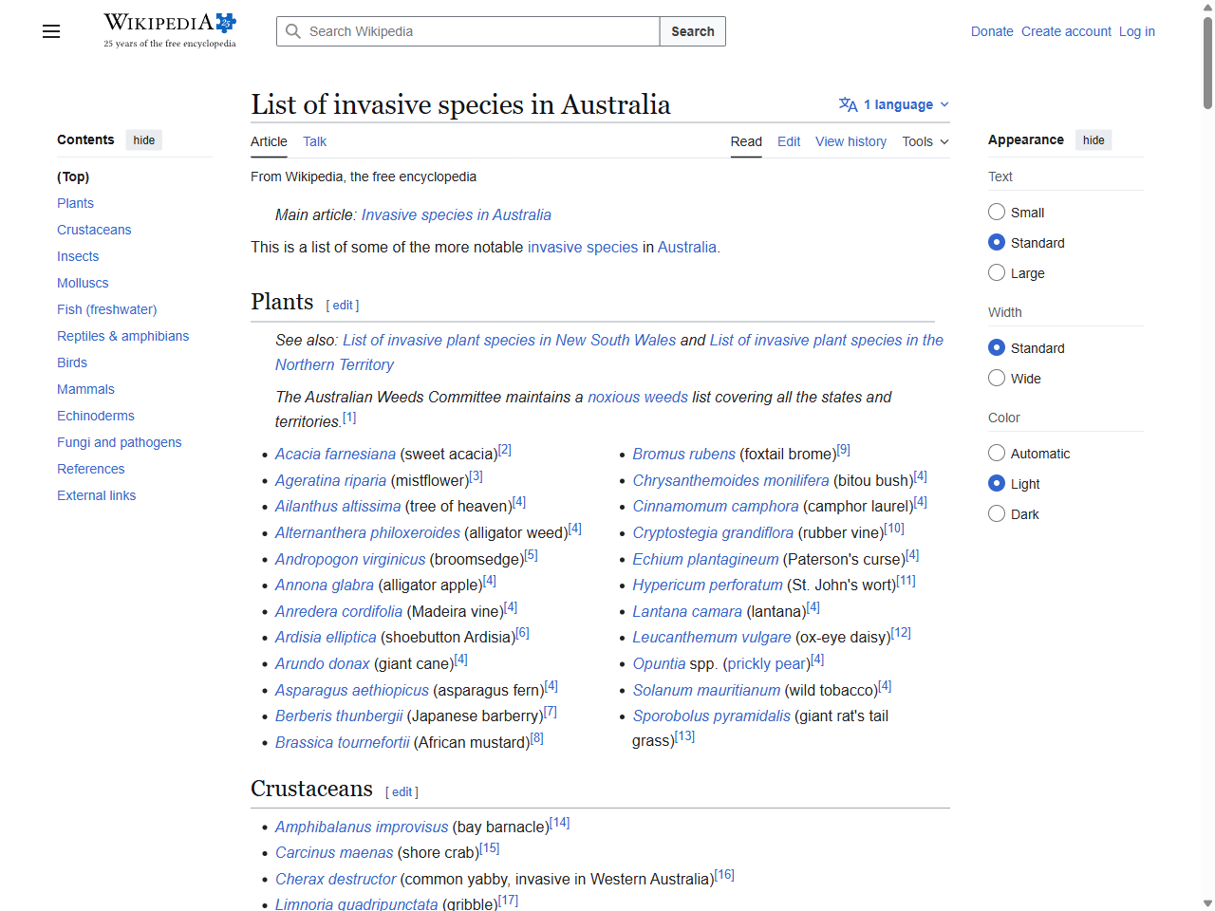This screenshot has width=1215, height=911.
Task: Jump to (Top) in contents
Action: (73, 177)
